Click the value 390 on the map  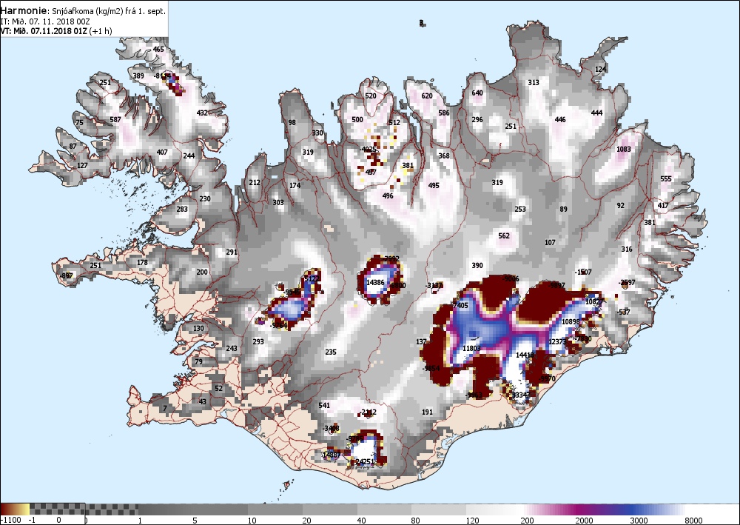pos(477,265)
